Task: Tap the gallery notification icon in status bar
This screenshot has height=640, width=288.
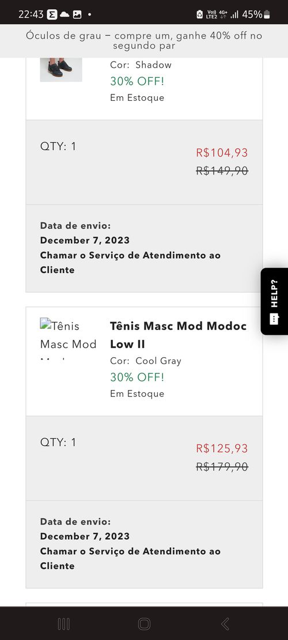Action: click(x=77, y=15)
